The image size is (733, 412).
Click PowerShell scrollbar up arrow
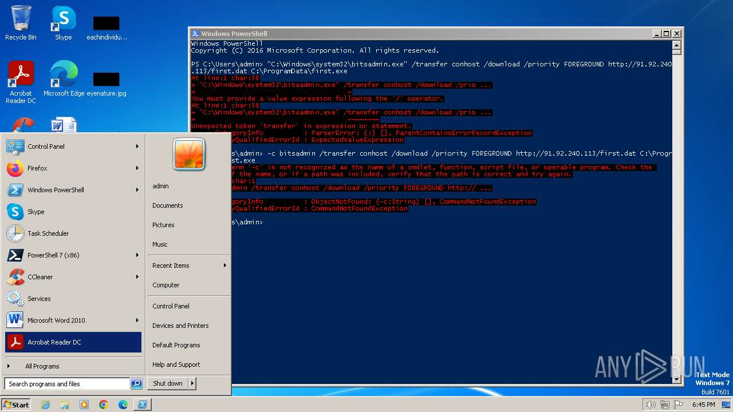coord(676,45)
